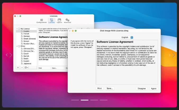
Task: Select the Other group row
Action: 26,46
